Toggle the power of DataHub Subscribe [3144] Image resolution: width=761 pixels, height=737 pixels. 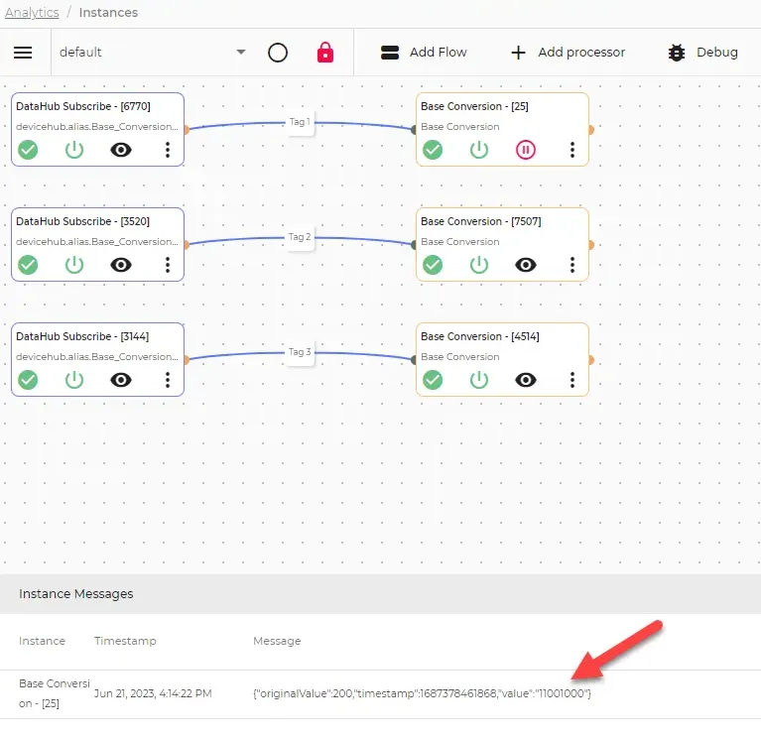tap(74, 380)
